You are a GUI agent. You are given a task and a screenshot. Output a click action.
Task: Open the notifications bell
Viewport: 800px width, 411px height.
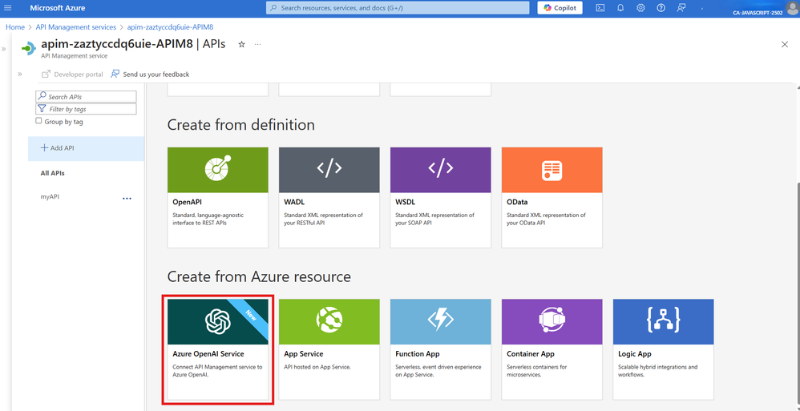pos(620,8)
